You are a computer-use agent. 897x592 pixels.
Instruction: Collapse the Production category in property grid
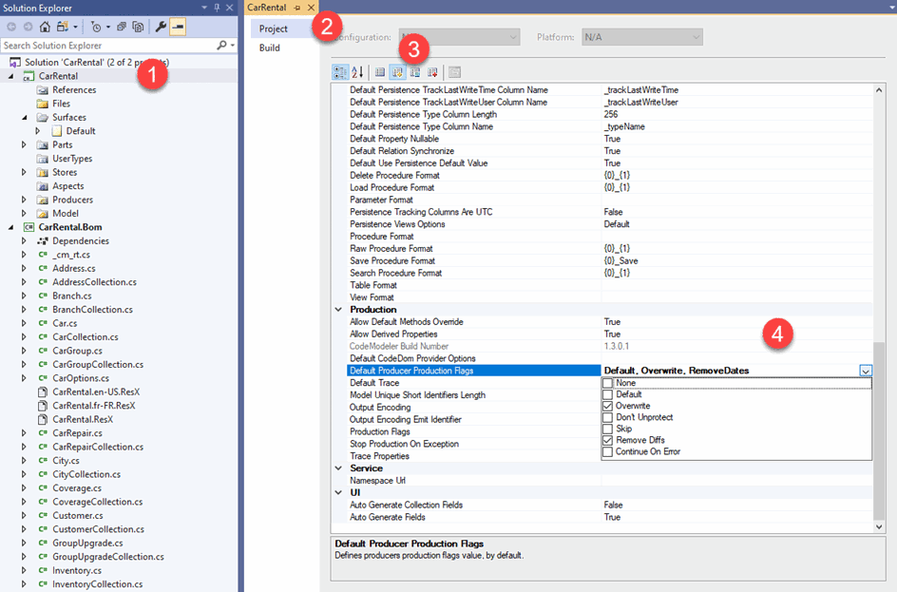click(x=338, y=309)
